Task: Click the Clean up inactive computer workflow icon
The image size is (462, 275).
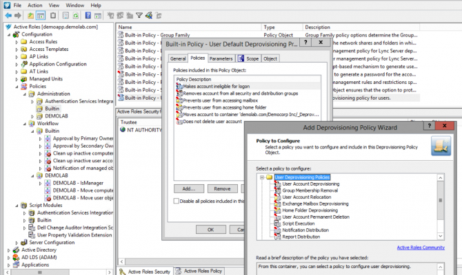Action: click(x=48, y=153)
